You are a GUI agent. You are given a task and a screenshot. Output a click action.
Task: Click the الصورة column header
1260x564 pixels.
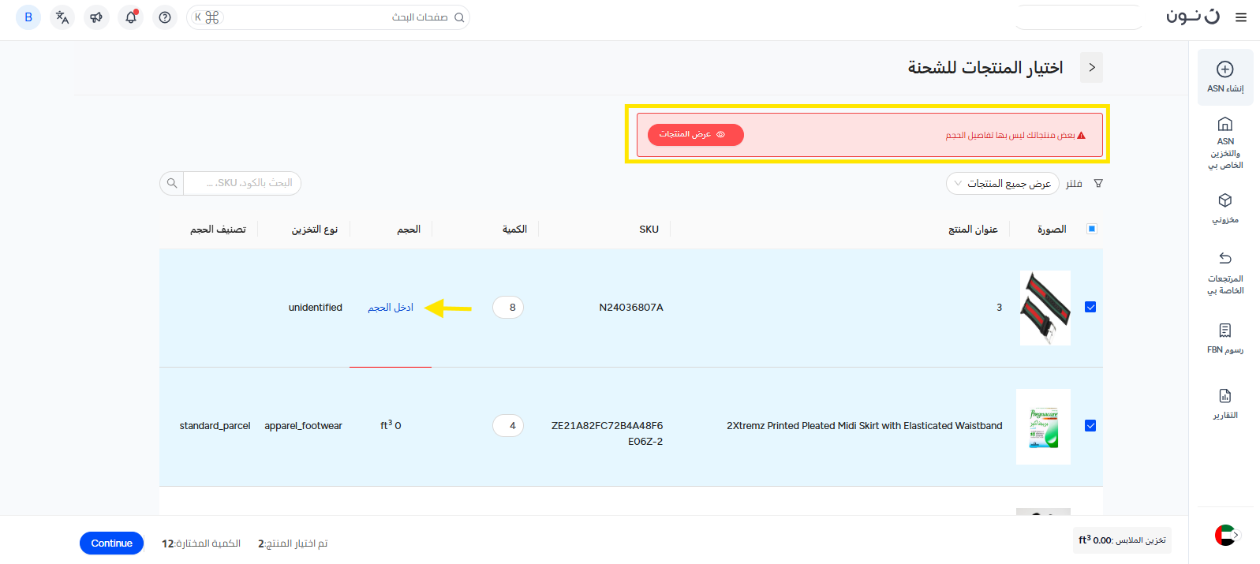pos(1052,230)
